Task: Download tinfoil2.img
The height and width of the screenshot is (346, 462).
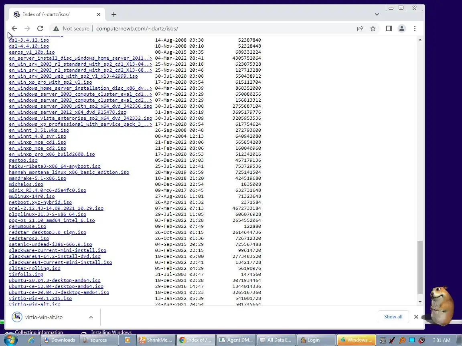Action: (x=26, y=274)
